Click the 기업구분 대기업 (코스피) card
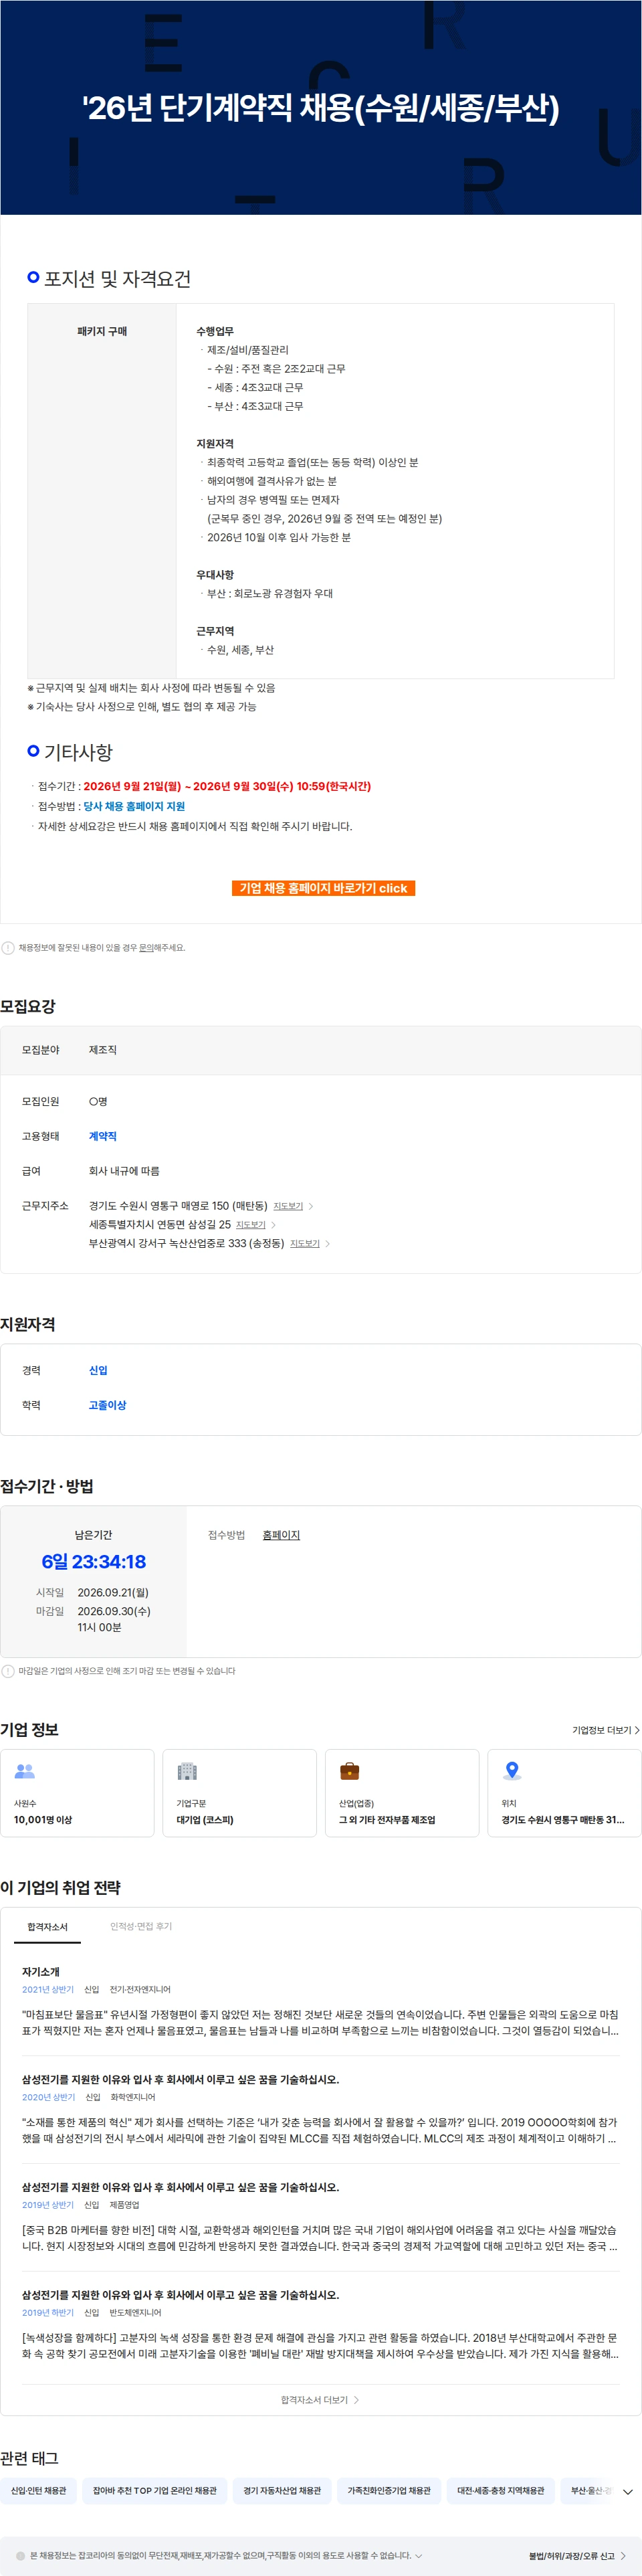The image size is (642, 2576). 239,1793
